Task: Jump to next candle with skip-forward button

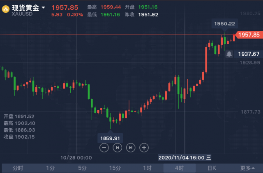Action: point(131,148)
